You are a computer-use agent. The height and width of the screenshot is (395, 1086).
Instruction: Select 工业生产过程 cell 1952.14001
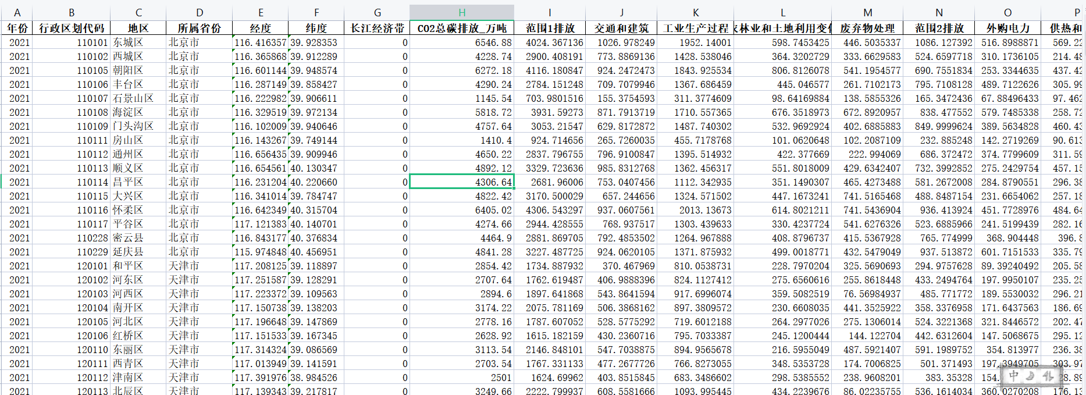coord(696,42)
